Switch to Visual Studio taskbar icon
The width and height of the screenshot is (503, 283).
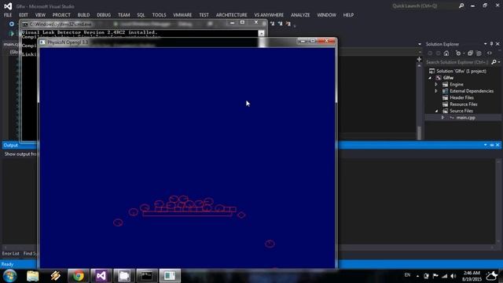[x=101, y=276]
